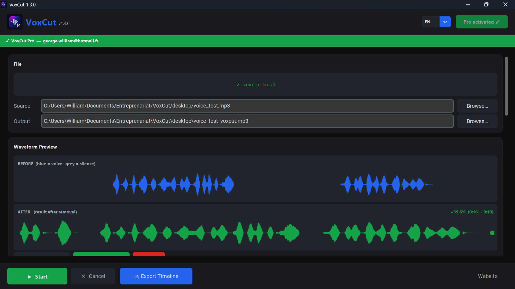Click the voice_test.mp3 drop zone

tap(255, 84)
